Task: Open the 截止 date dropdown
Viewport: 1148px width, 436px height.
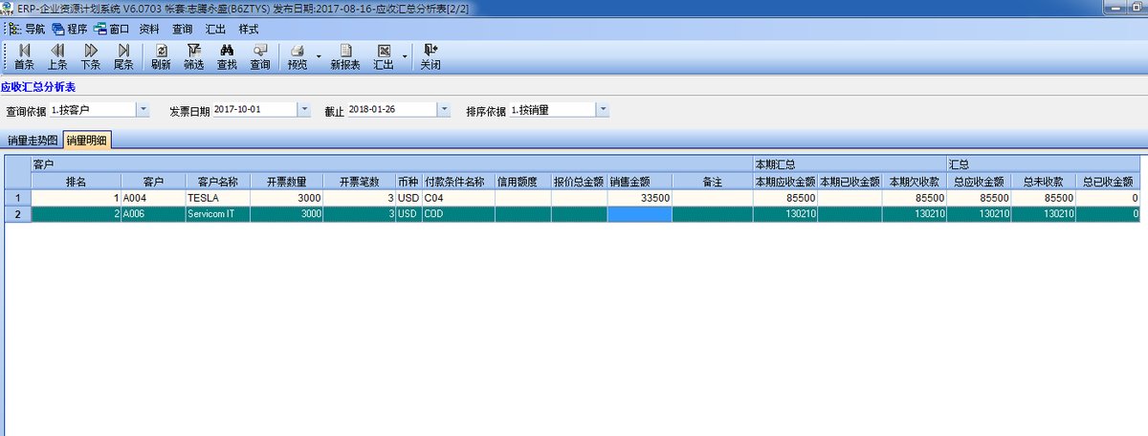Action: (444, 110)
